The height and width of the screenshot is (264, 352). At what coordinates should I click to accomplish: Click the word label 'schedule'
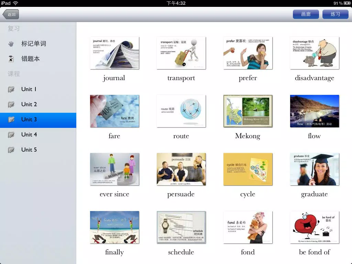coord(181,252)
